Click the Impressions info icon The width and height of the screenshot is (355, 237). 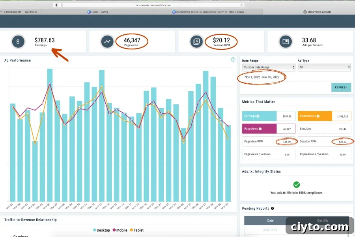(x=318, y=116)
